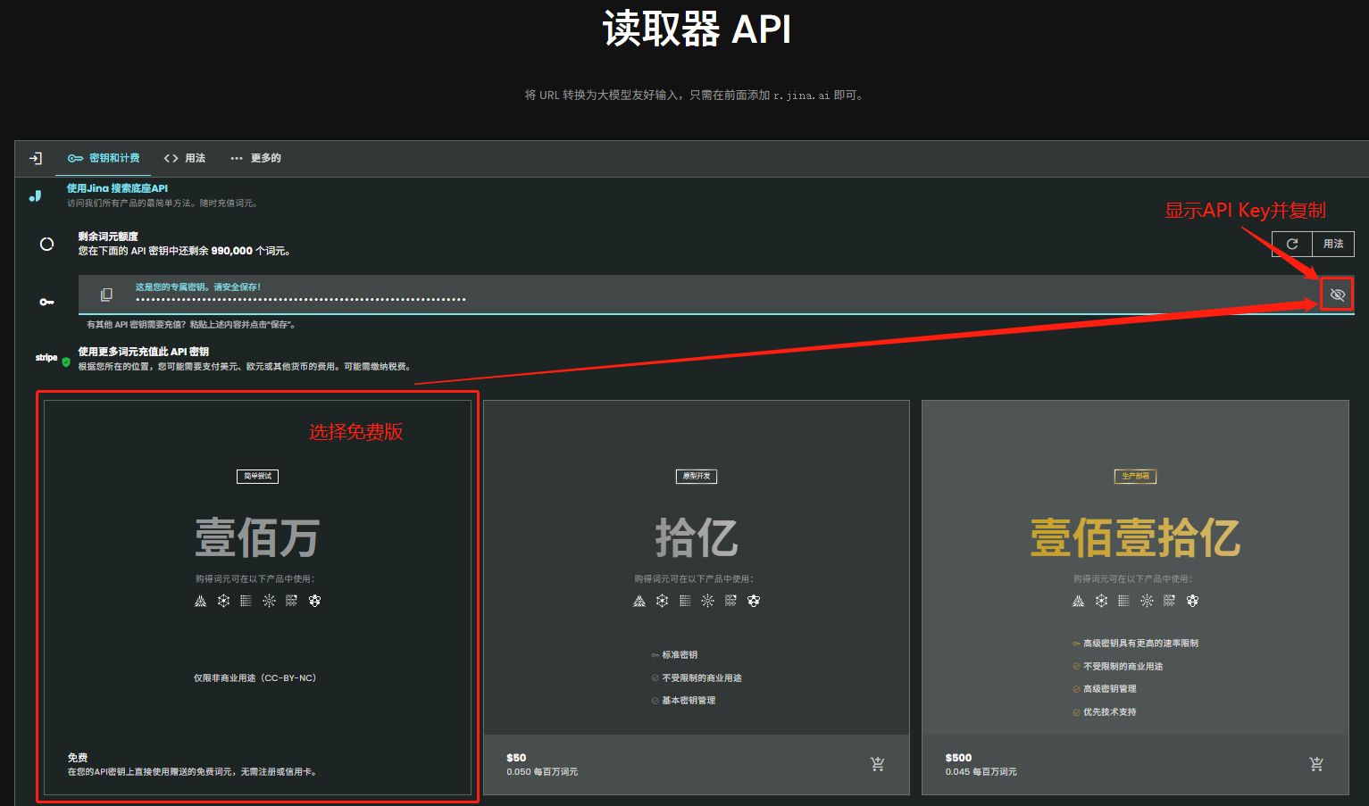Click the 读取器 API page title
This screenshot has width=1369, height=806.
697,29
